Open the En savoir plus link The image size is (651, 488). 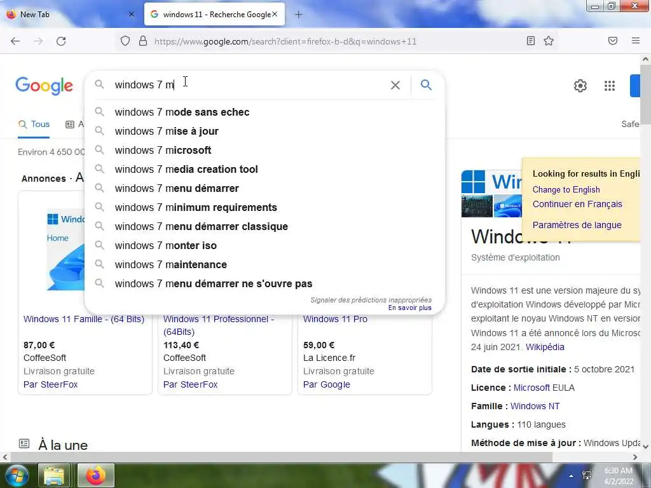pos(410,308)
